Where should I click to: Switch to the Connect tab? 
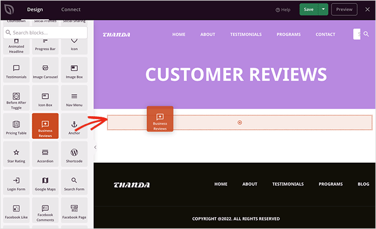click(x=71, y=10)
